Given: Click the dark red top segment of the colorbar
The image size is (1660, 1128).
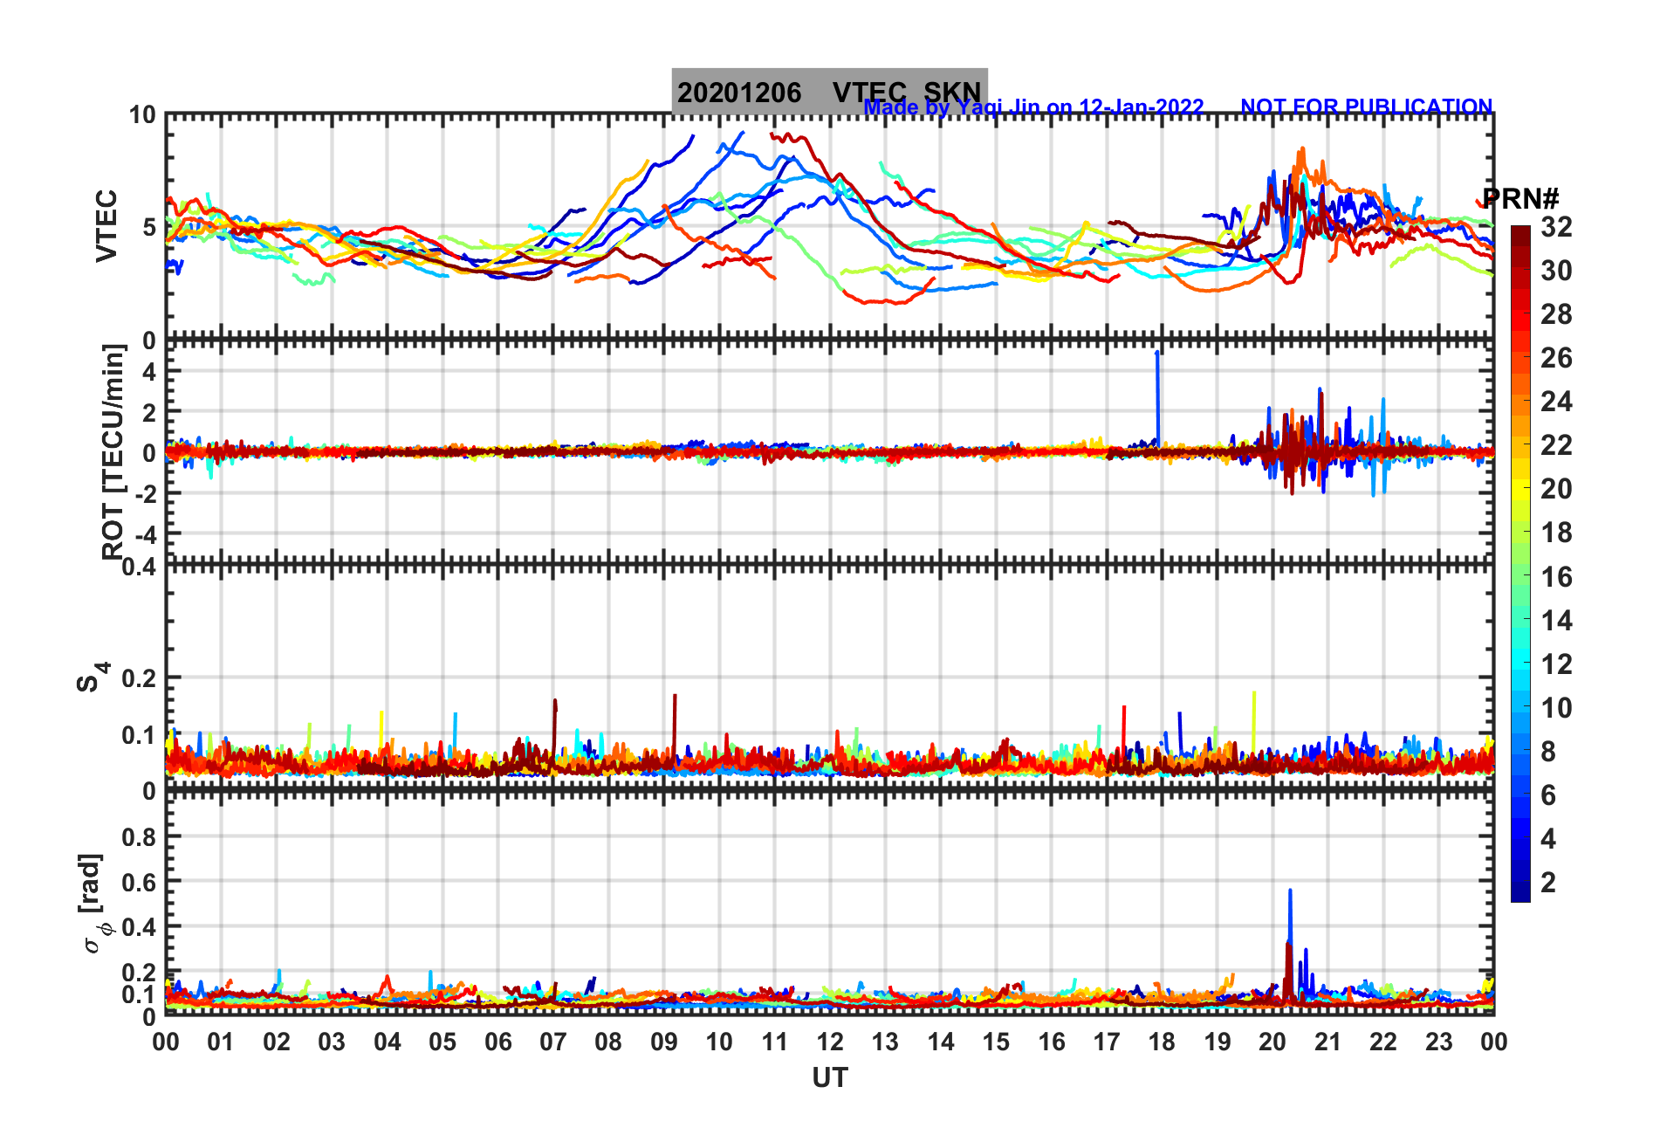Looking at the screenshot, I should (1520, 237).
